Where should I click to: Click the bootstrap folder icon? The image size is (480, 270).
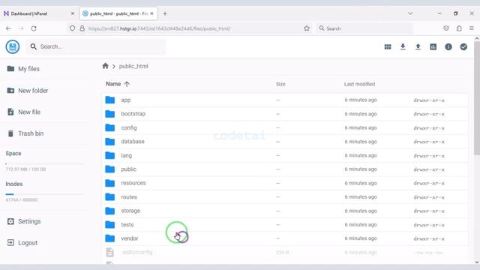coord(110,114)
